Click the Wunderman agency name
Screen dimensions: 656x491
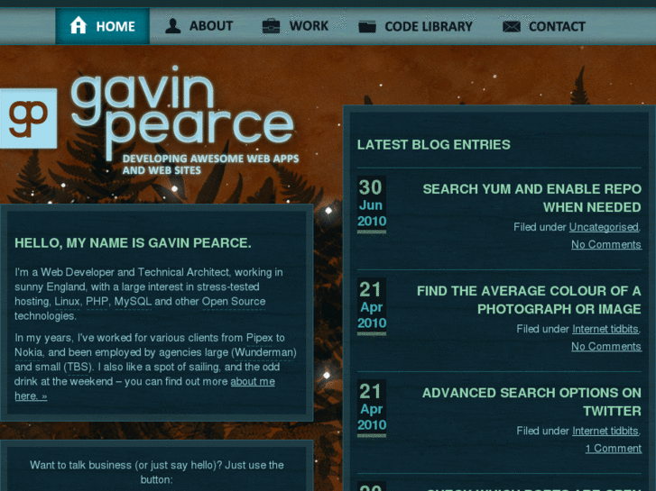coord(263,352)
